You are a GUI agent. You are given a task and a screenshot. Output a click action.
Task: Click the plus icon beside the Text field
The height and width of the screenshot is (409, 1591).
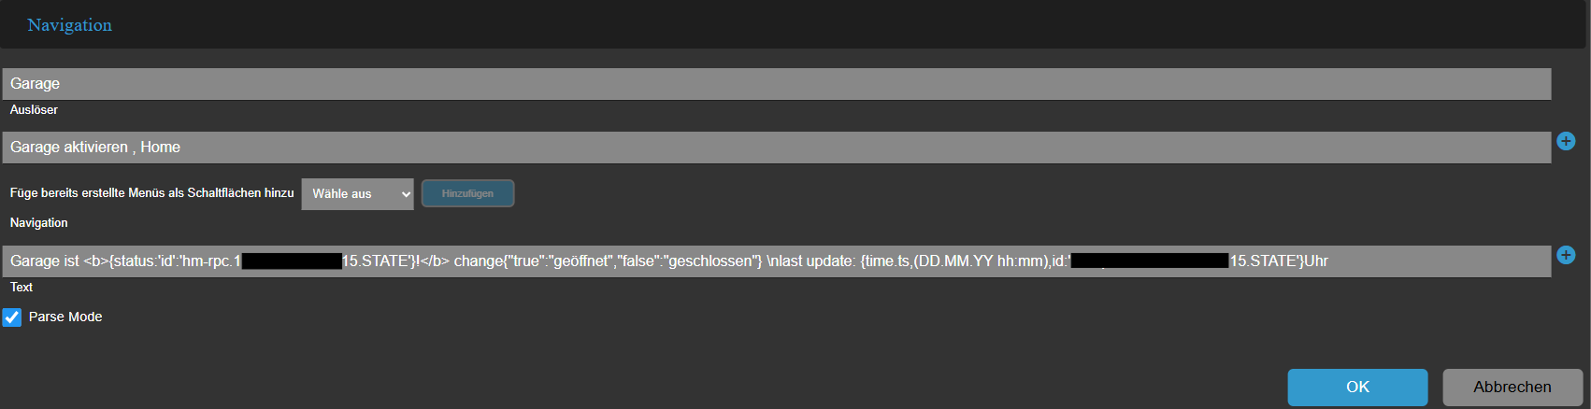click(1566, 255)
